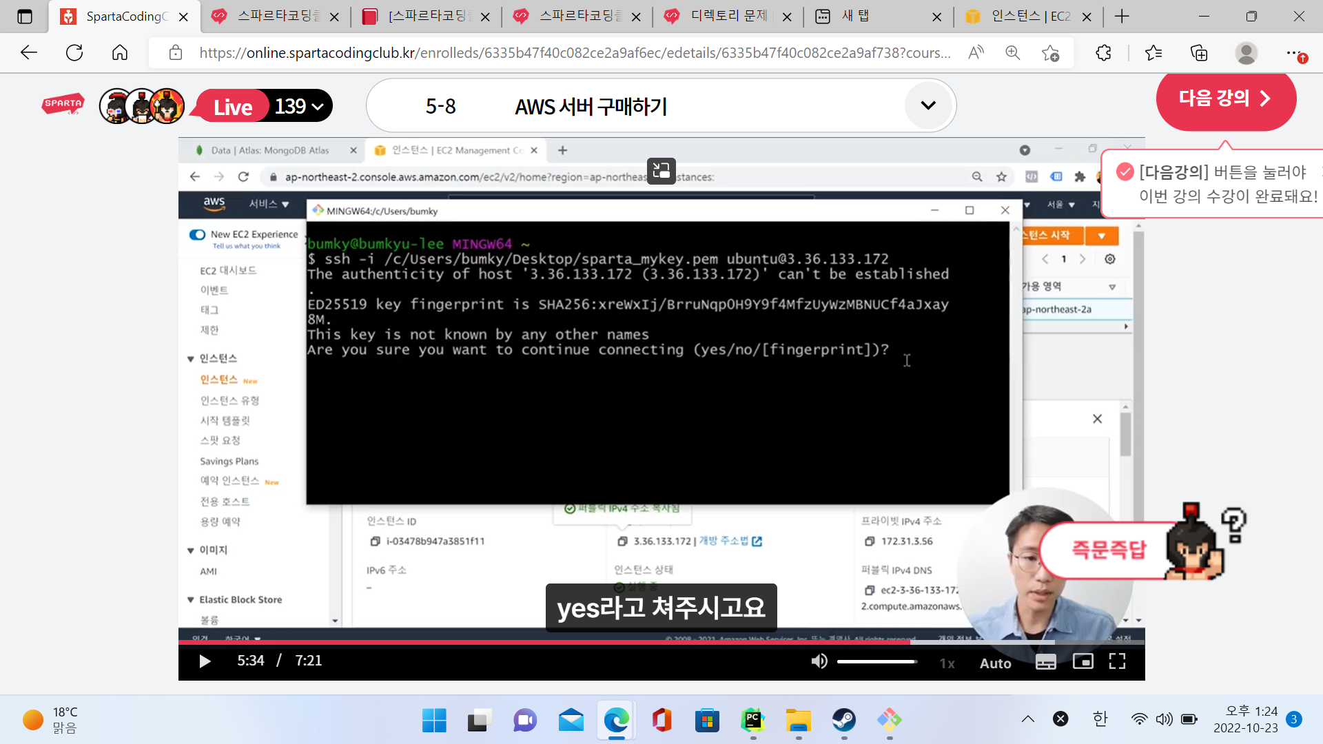Open File Explorer from taskbar
The image size is (1323, 744).
[x=798, y=721]
